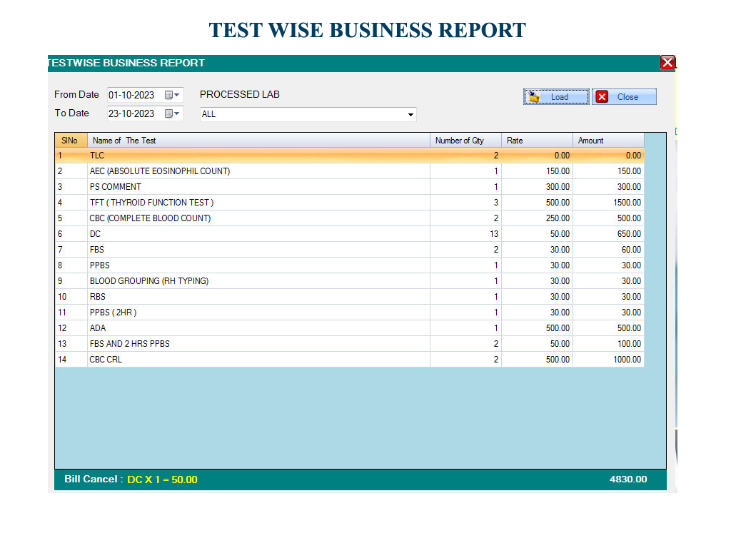Click the red X icon on Close button
Image resolution: width=731 pixels, height=548 pixels.
[x=602, y=97]
